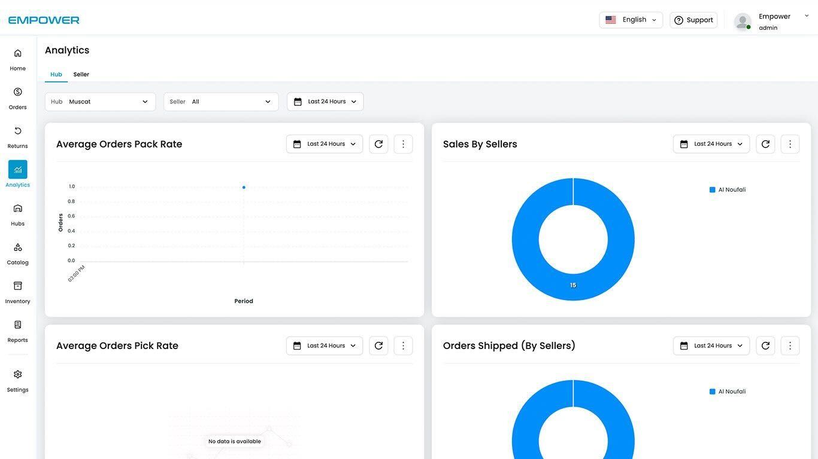Refresh the Average Orders Pack Rate chart
The width and height of the screenshot is (818, 459).
click(378, 144)
